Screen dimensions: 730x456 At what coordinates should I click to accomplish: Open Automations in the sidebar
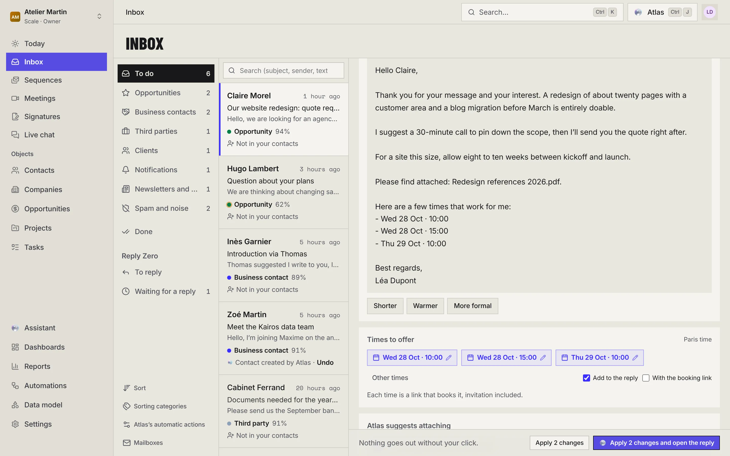[57, 386]
